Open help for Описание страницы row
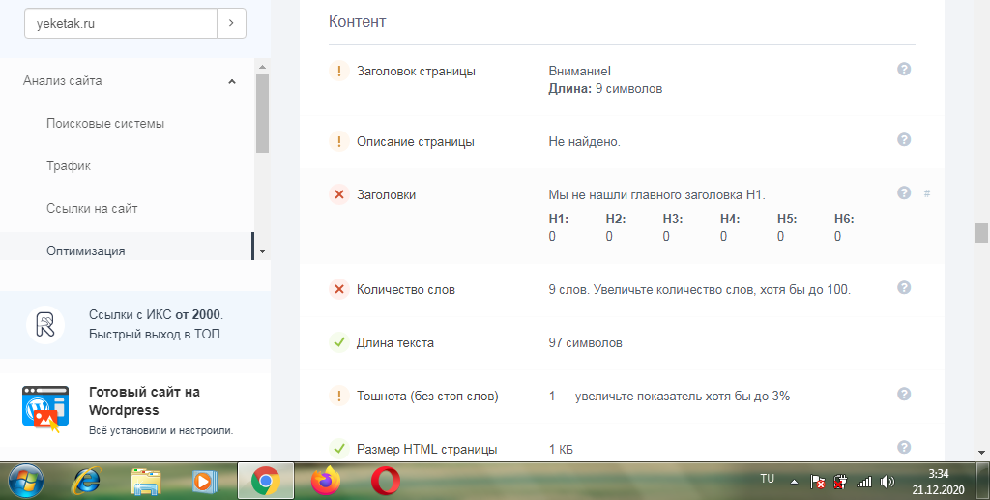Viewport: 990px width, 500px height. 904,139
